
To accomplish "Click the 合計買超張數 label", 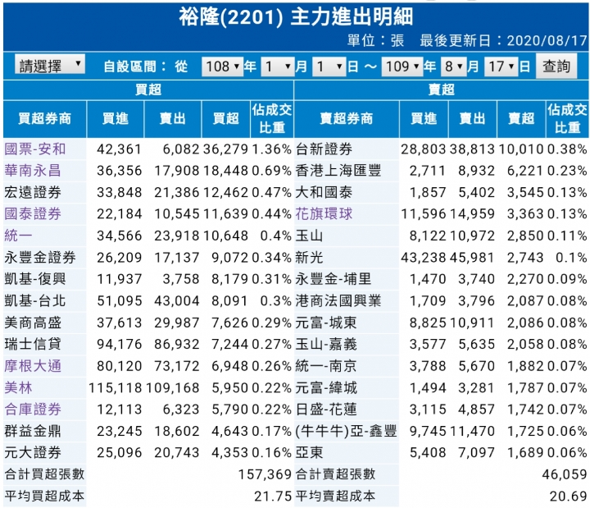I will tap(44, 474).
